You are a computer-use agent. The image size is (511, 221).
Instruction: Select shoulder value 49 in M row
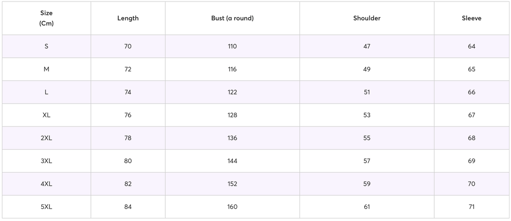[x=367, y=69]
